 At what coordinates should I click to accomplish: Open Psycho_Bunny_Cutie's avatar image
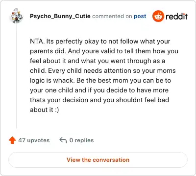click(17, 16)
